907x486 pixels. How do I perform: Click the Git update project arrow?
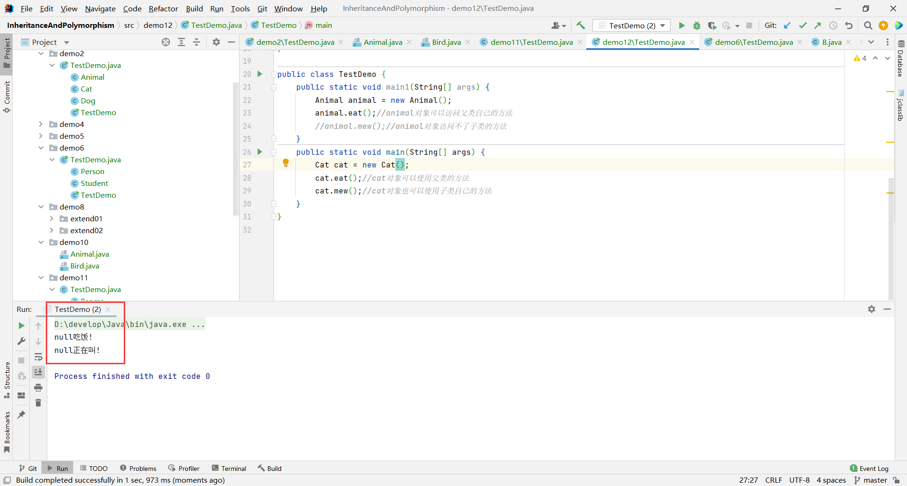(787, 25)
